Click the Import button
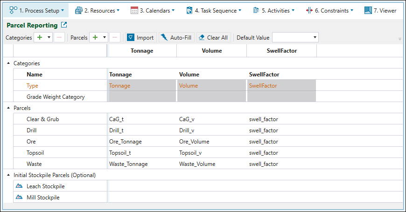The width and height of the screenshot is (406, 212). 140,38
